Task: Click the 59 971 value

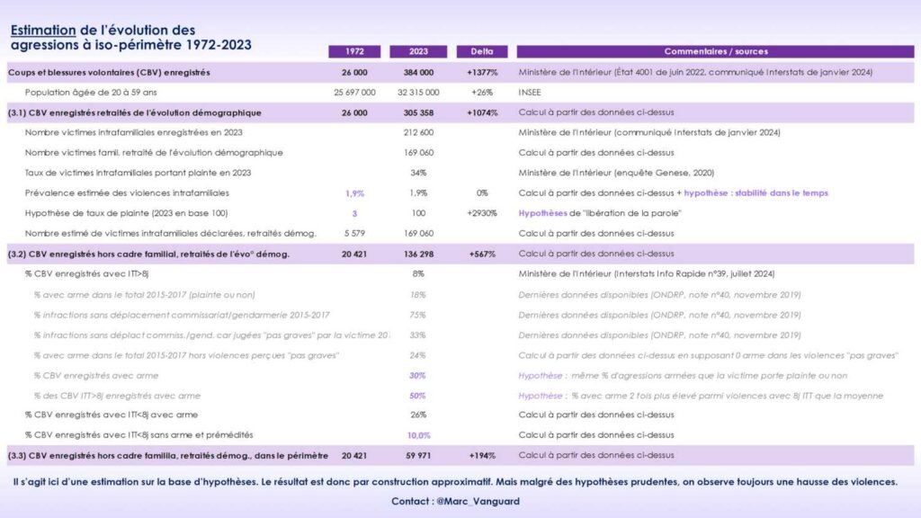Action: 418,456
